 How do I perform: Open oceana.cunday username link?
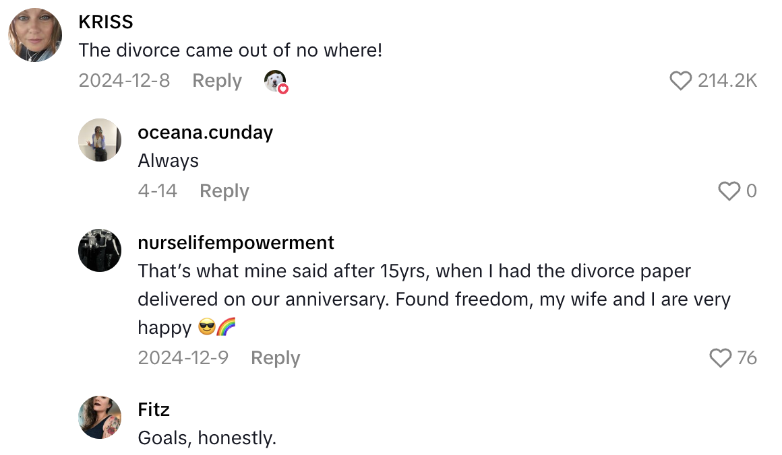point(205,133)
